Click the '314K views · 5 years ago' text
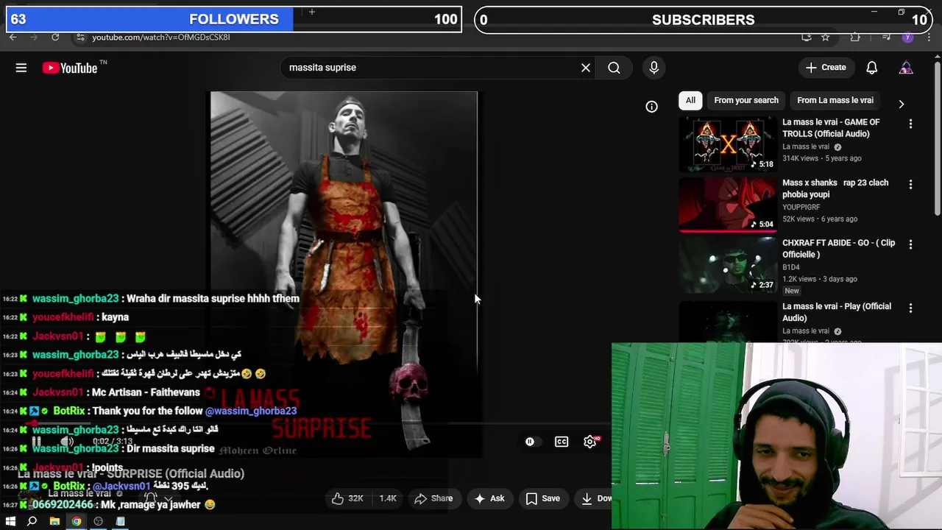 [x=821, y=158]
